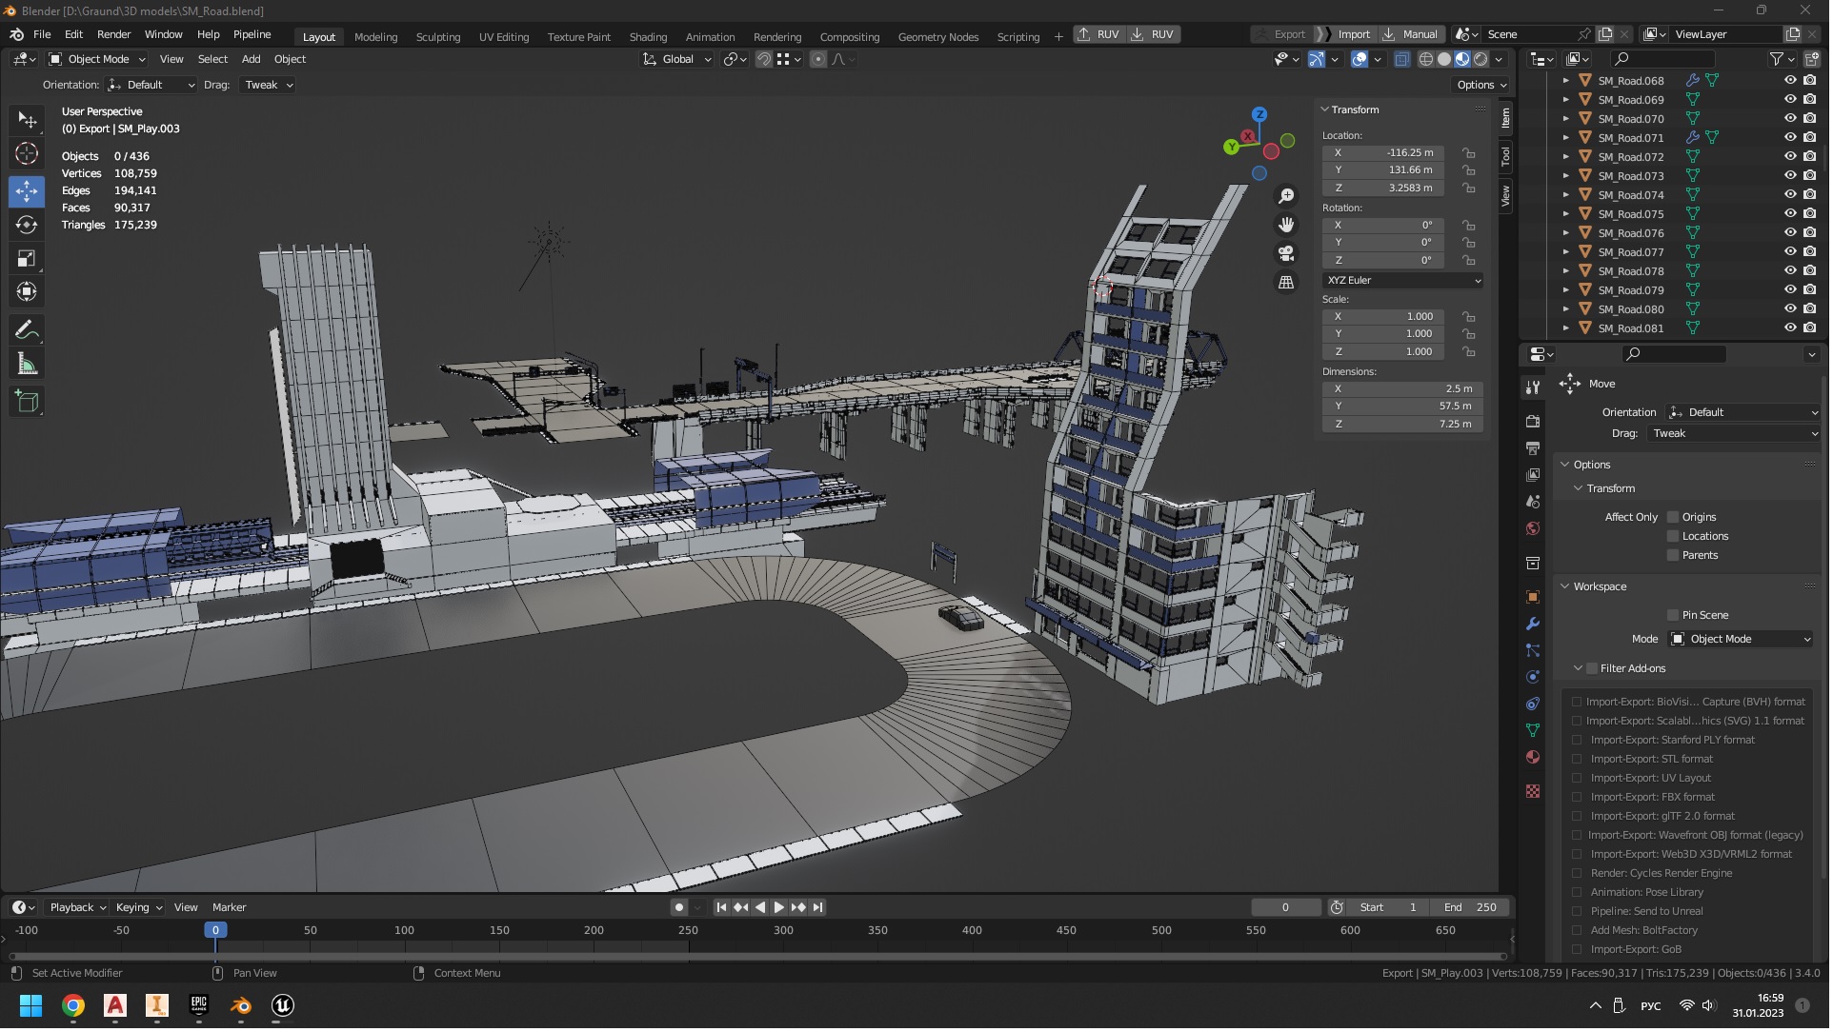Open the Add menu in viewport header

pos(252,59)
